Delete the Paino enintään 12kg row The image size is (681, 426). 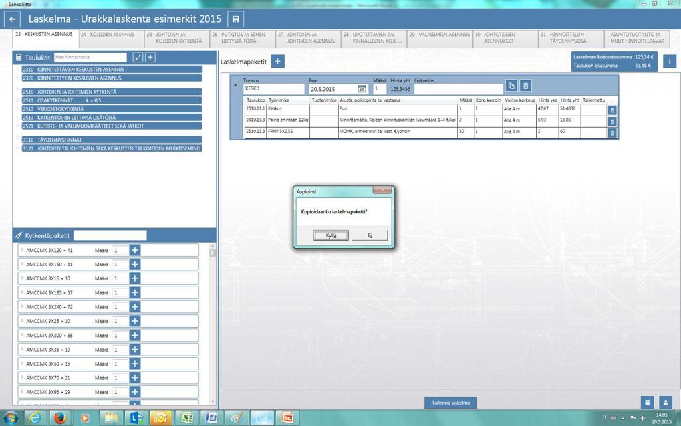click(x=612, y=122)
